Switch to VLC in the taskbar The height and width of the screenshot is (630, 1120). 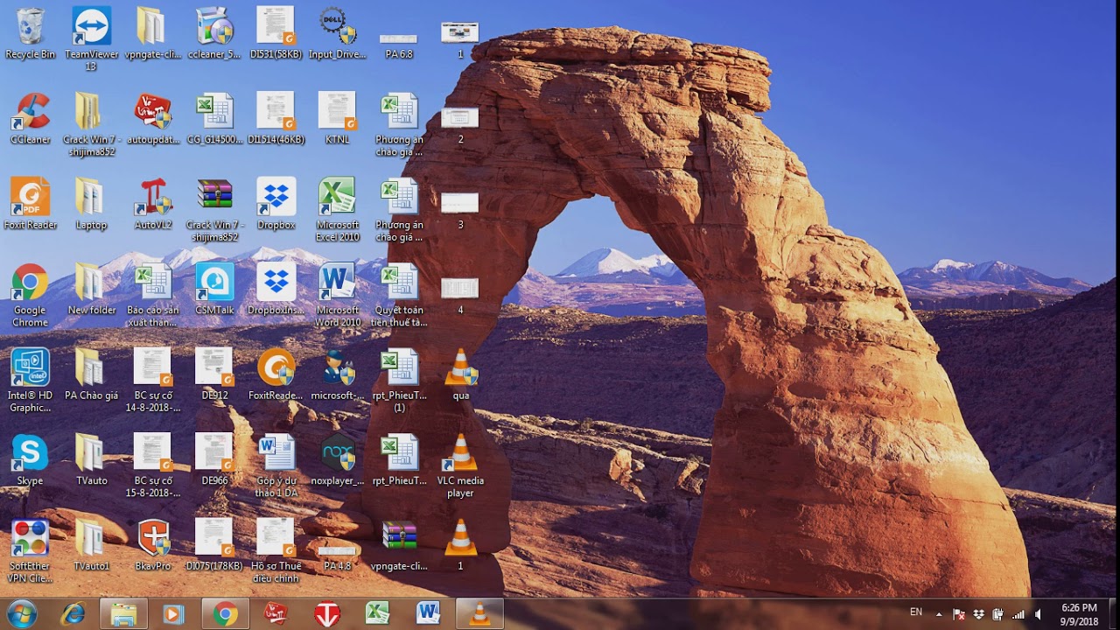[479, 614]
